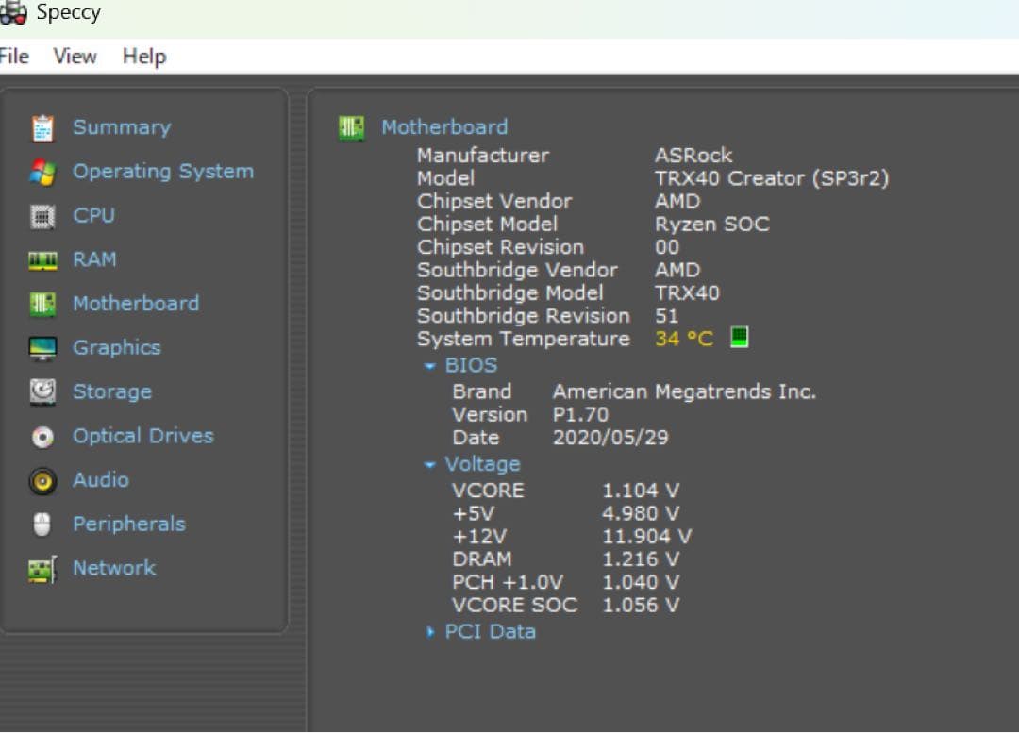Image resolution: width=1019 pixels, height=733 pixels.
Task: Click the Storage hard drive icon
Action: (x=42, y=391)
